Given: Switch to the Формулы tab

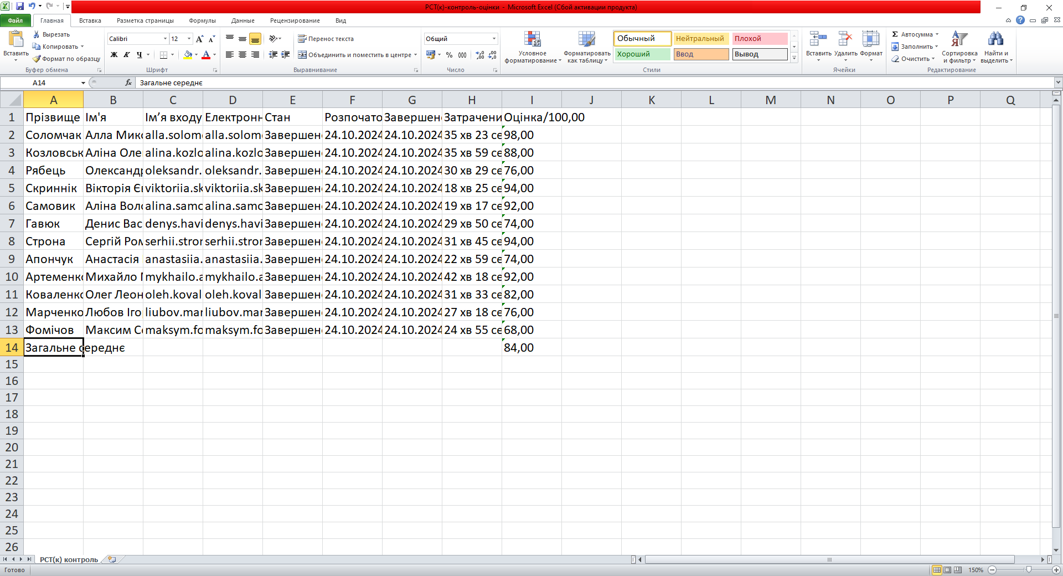Looking at the screenshot, I should point(202,20).
